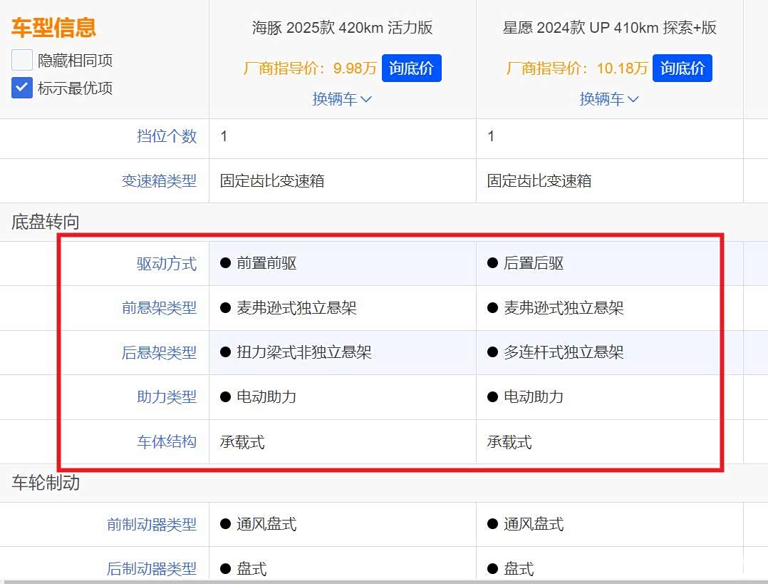
Task: Uncheck the 标示最优项 checkbox
Action: point(22,88)
